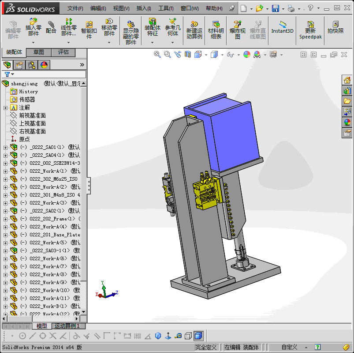Select the 模型 bottom tab
354x353 pixels.
(42, 326)
